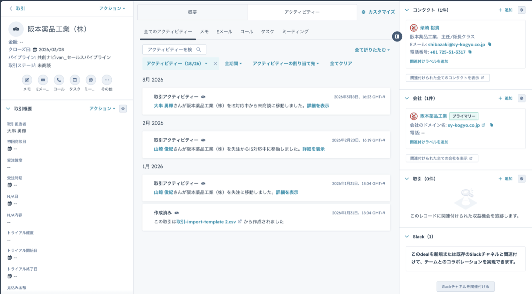This screenshot has width=532, height=294.
Task: Remove the アクティビティー (18/26) filter with X
Action: tap(215, 64)
